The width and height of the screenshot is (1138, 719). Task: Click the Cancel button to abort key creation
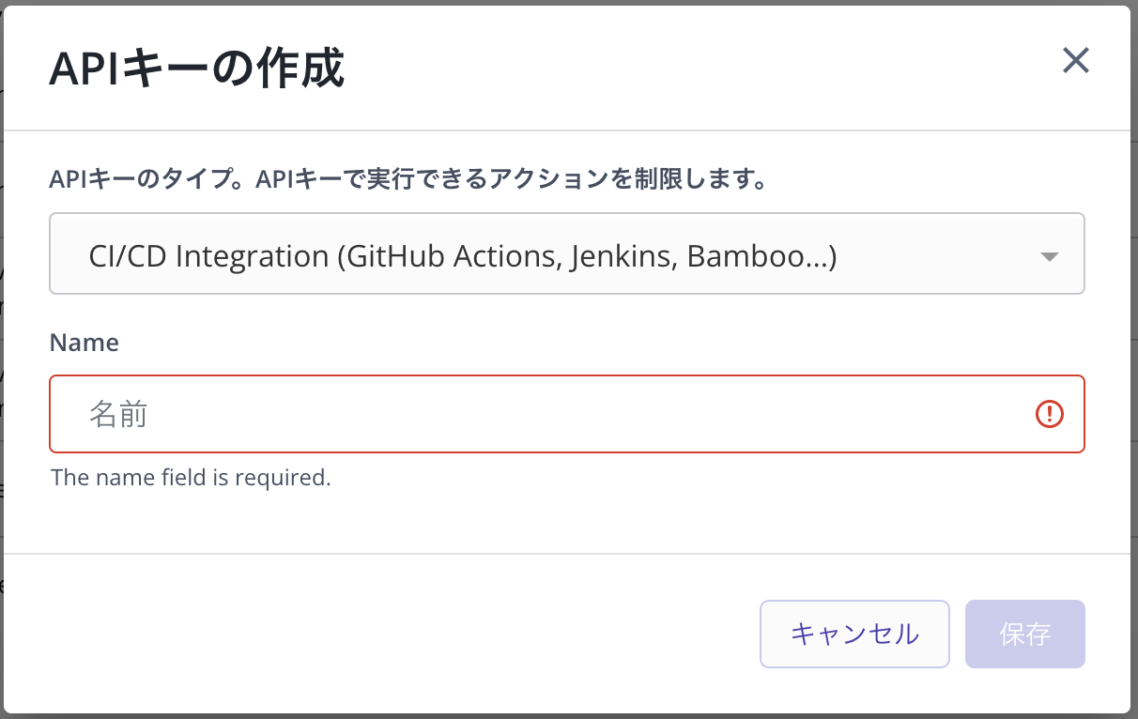[854, 634]
